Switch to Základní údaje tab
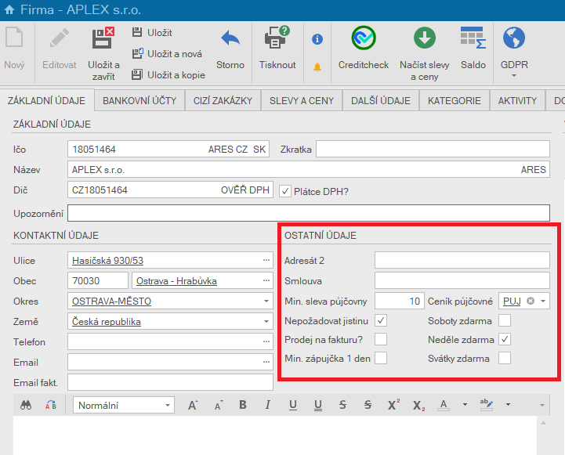 (46, 100)
